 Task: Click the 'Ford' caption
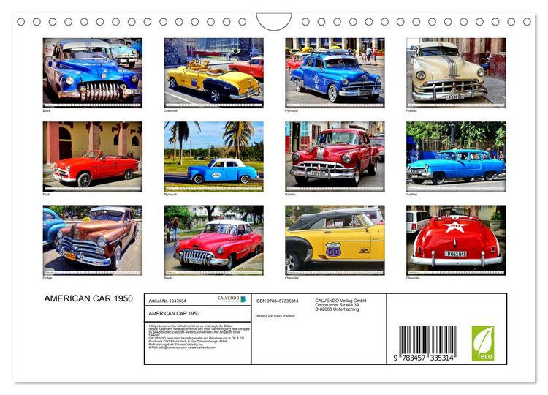point(46,194)
